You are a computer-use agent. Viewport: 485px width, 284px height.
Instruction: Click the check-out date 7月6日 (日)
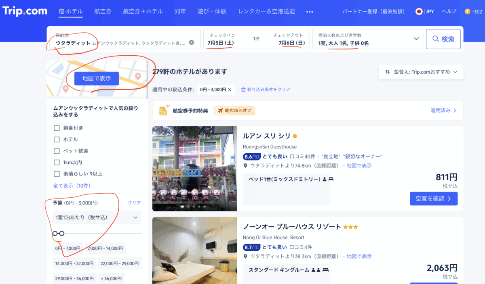click(292, 43)
